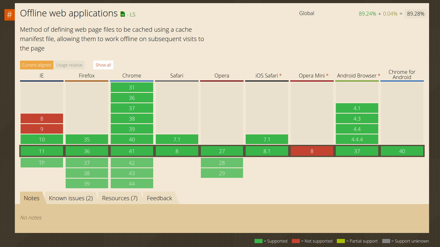The height and width of the screenshot is (247, 440).
Task: Click Android Browser 4.4.4 cell
Action: coord(357,139)
